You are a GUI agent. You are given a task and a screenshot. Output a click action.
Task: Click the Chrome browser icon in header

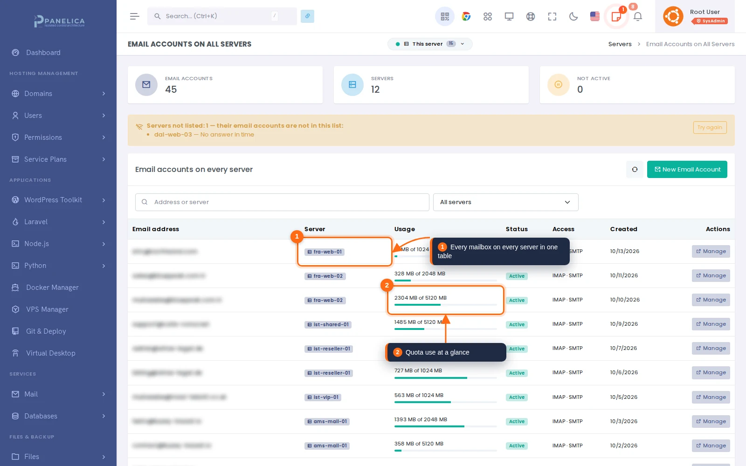[x=466, y=16]
